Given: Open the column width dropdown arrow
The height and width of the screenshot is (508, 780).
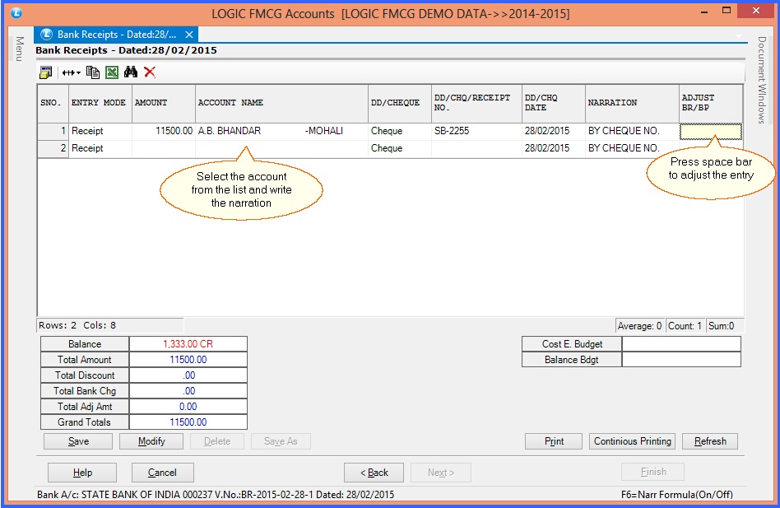Looking at the screenshot, I should [x=78, y=72].
